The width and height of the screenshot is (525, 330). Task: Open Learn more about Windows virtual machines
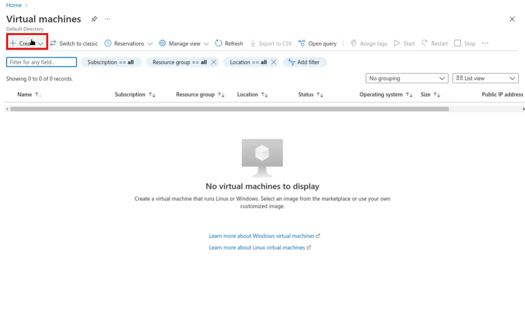264,236
